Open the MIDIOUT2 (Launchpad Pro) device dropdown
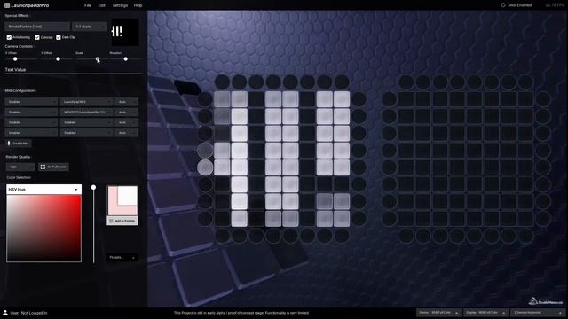The height and width of the screenshot is (319, 568). (x=87, y=113)
